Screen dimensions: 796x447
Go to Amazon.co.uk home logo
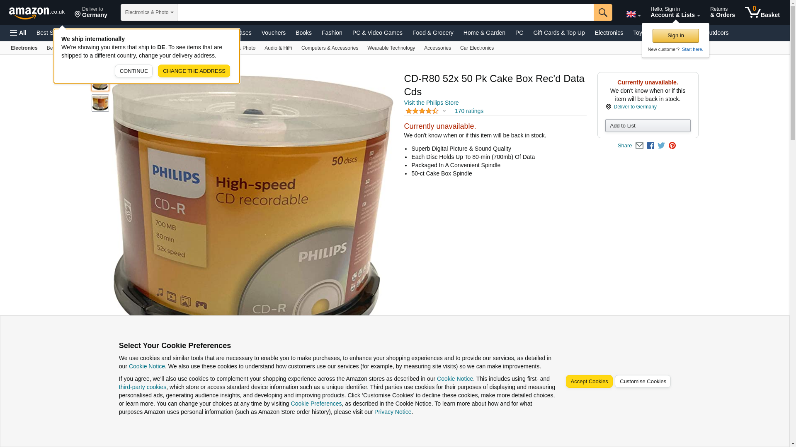pos(37,13)
